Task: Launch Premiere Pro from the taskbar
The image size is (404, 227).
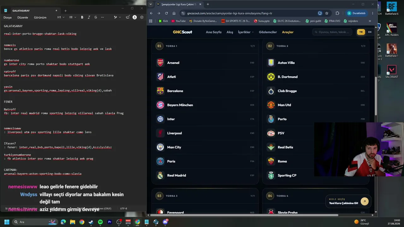Action: (110, 222)
